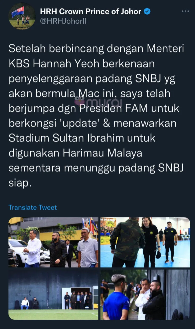This screenshot has width=195, height=329.
Task: Click the blue verified badge
Action: coord(147,11)
